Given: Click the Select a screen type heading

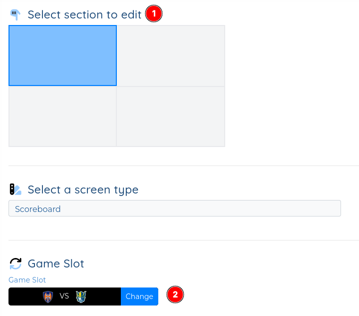Looking at the screenshot, I should tap(83, 189).
